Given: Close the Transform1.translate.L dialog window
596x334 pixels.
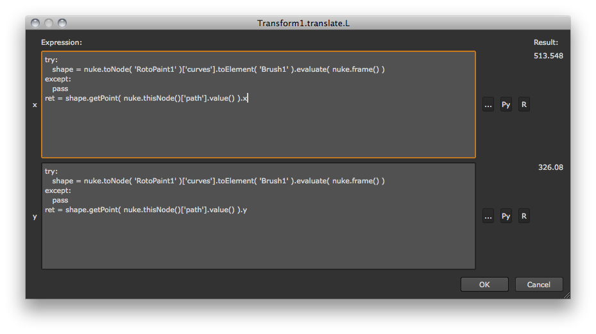Looking at the screenshot, I should click(x=35, y=23).
